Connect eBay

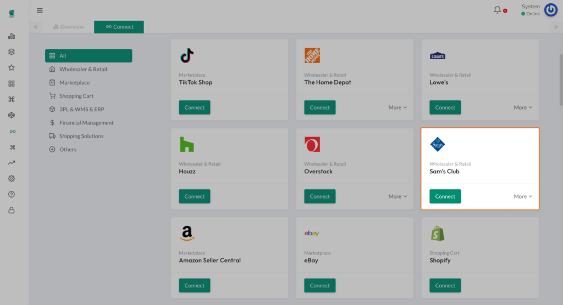(319, 285)
